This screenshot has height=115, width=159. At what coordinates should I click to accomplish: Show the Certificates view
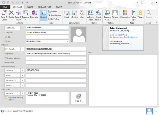pos(55,15)
